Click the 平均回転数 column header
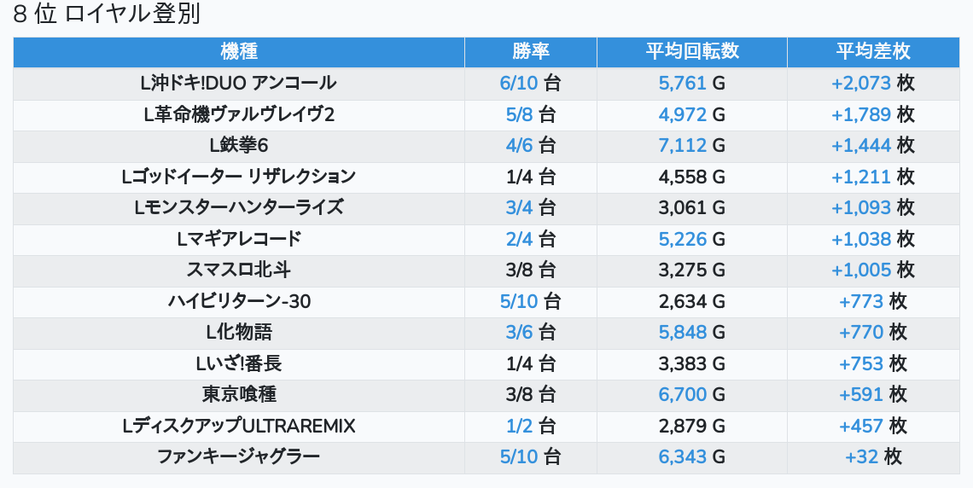973x488 pixels. coord(691,52)
